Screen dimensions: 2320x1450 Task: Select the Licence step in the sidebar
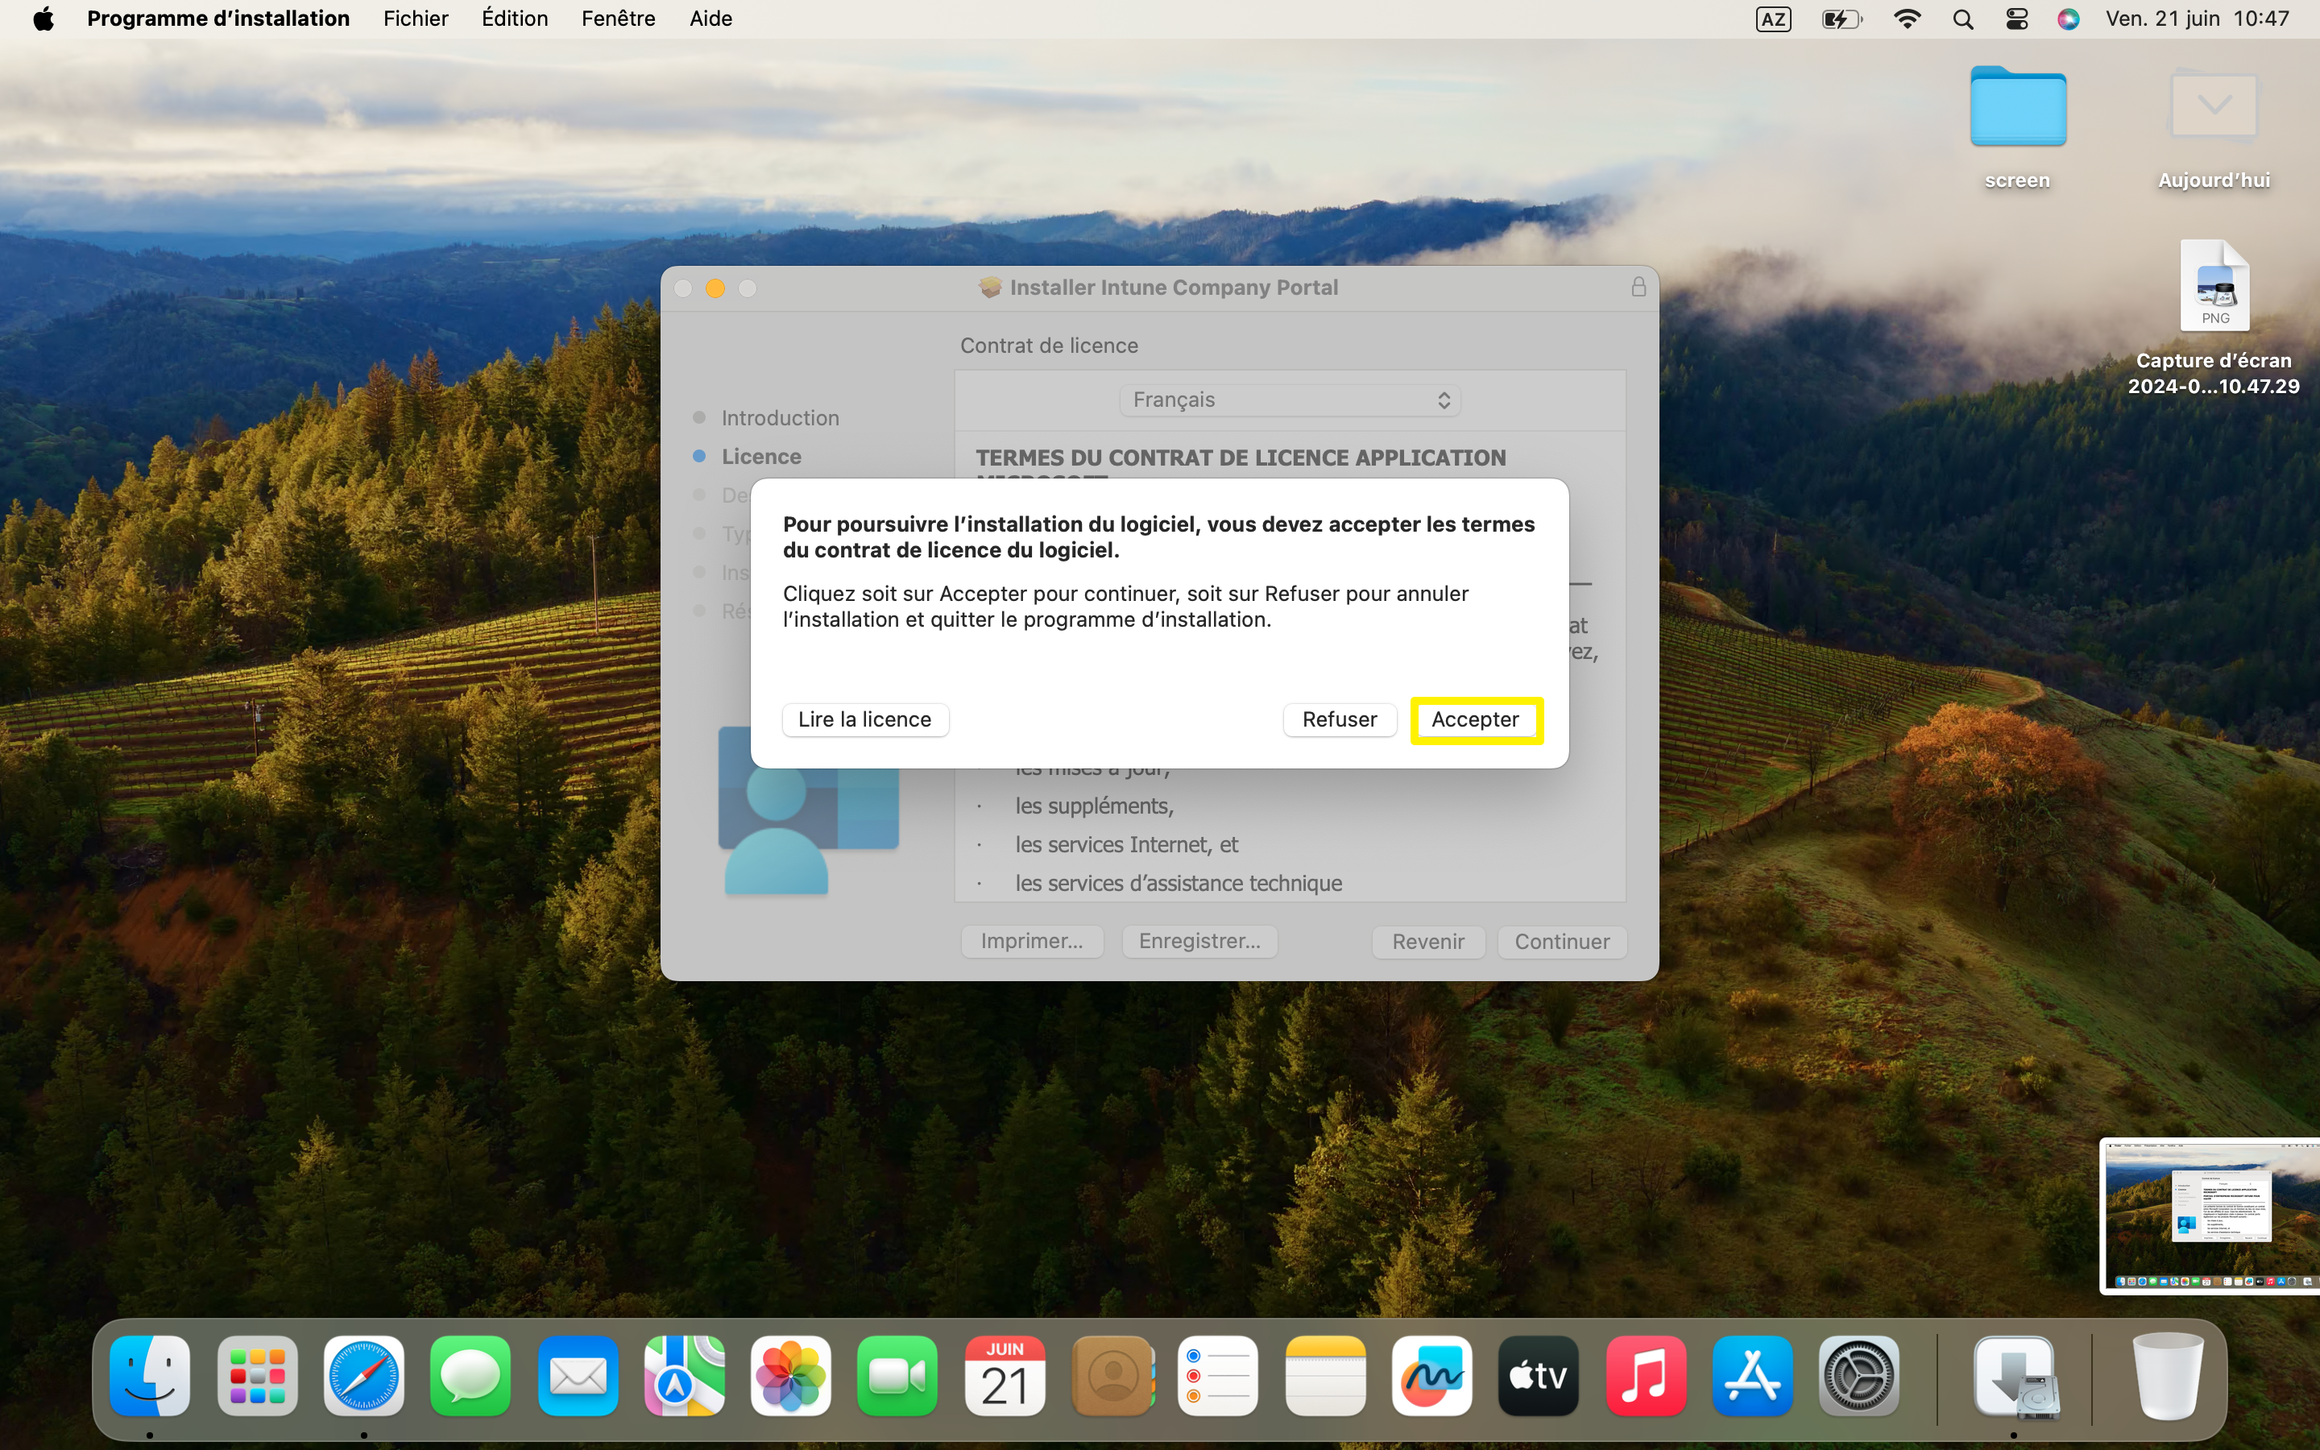[x=760, y=457]
